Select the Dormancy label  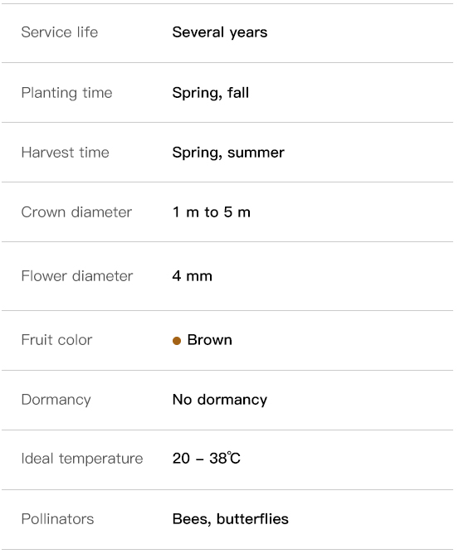pos(56,401)
